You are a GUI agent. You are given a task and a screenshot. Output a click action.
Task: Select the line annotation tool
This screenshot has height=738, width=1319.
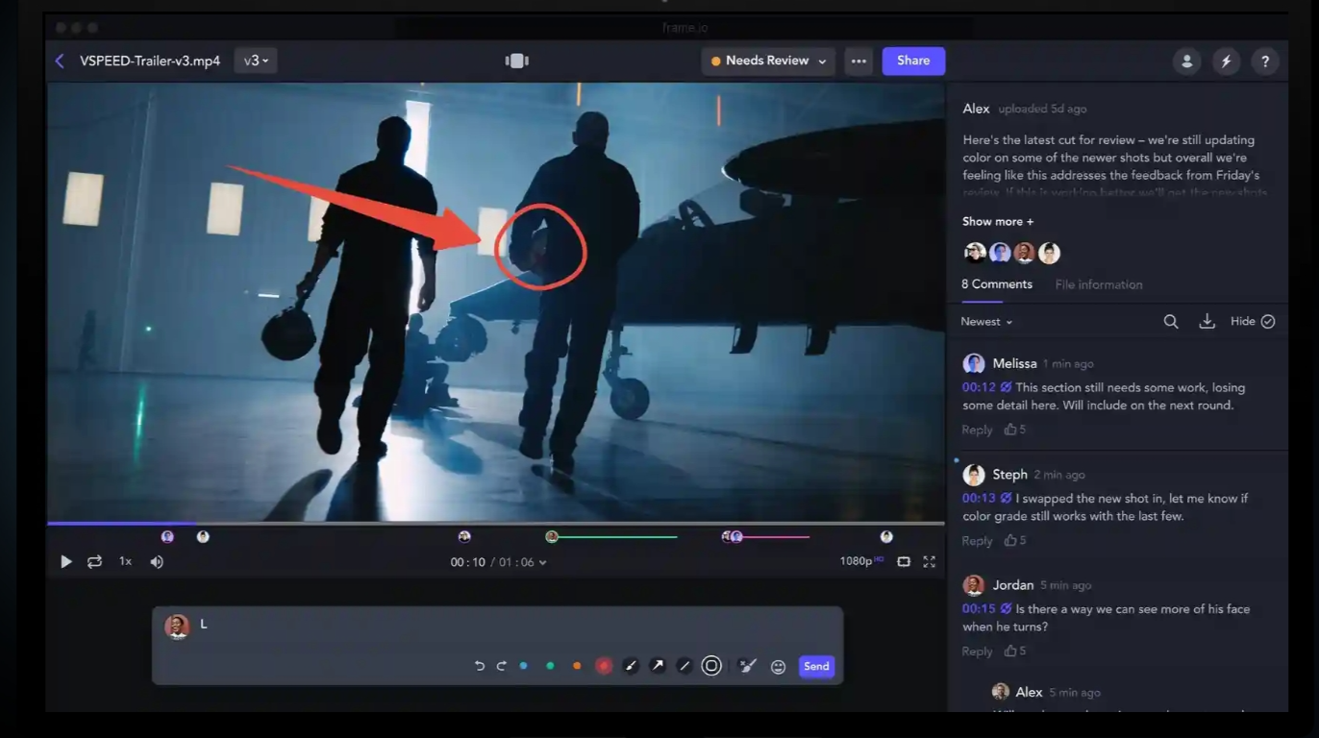tap(684, 666)
